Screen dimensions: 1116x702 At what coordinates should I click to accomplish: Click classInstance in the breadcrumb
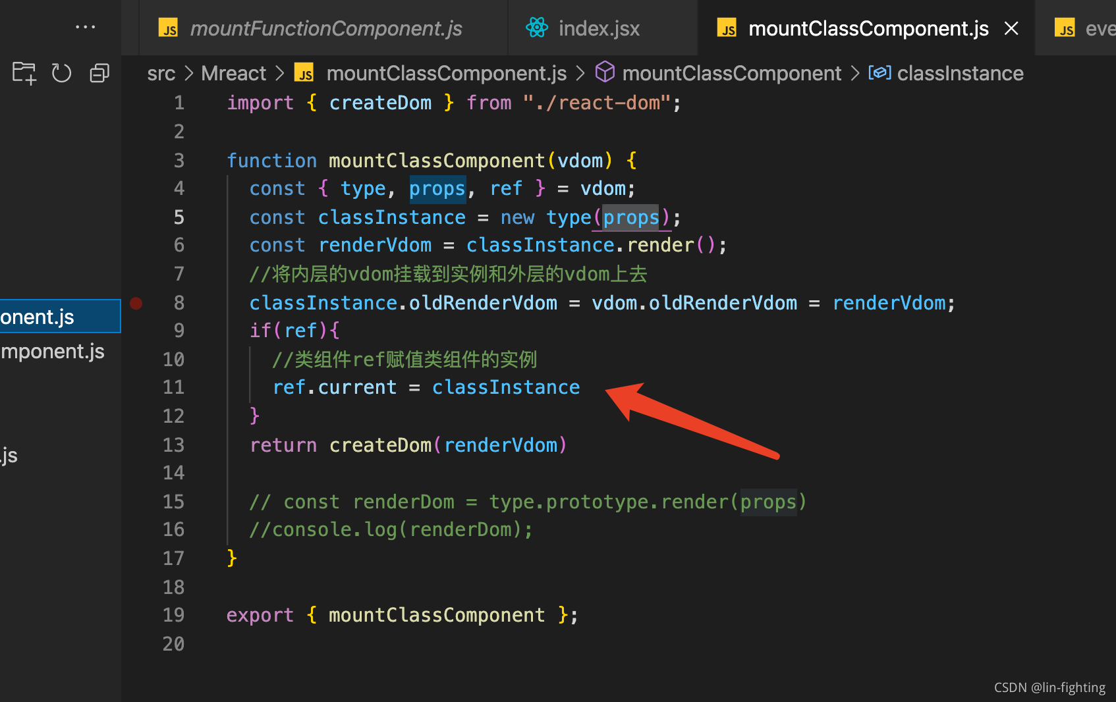coord(961,73)
